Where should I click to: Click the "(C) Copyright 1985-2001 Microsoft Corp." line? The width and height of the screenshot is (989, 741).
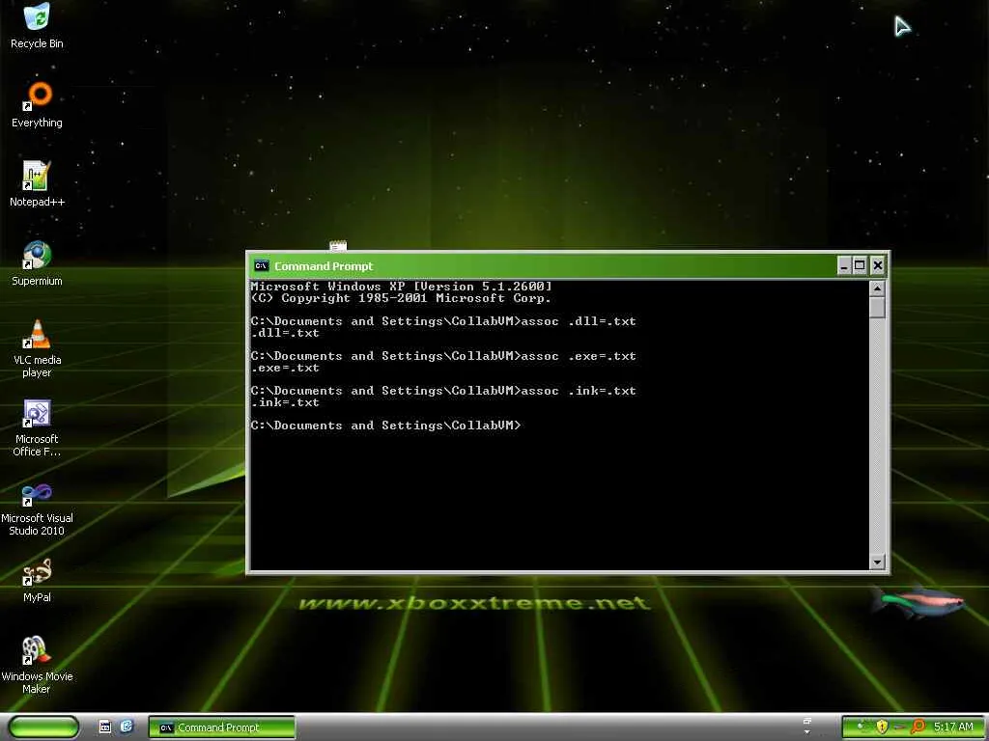[x=401, y=298]
